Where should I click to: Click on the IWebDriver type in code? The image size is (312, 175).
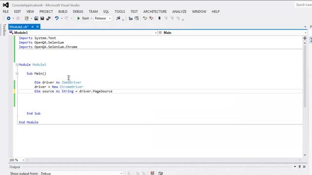72,82
